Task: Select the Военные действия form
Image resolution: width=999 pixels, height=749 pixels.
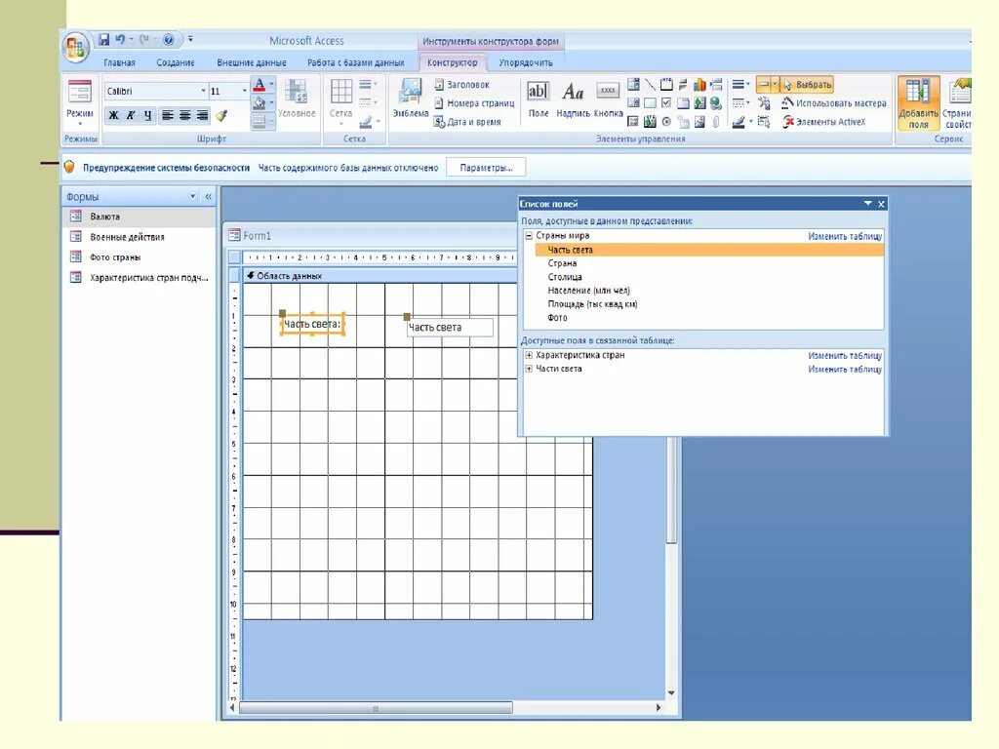Action: point(139,237)
